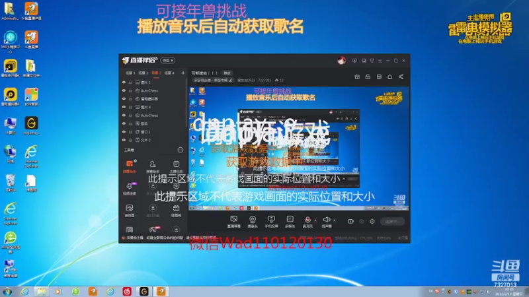The width and height of the screenshot is (529, 297).
Task: Open NetEase Cloud Music red taskbar icon
Action: click(127, 292)
